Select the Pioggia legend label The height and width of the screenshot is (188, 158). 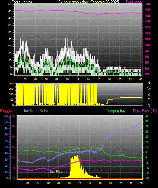tap(6, 111)
